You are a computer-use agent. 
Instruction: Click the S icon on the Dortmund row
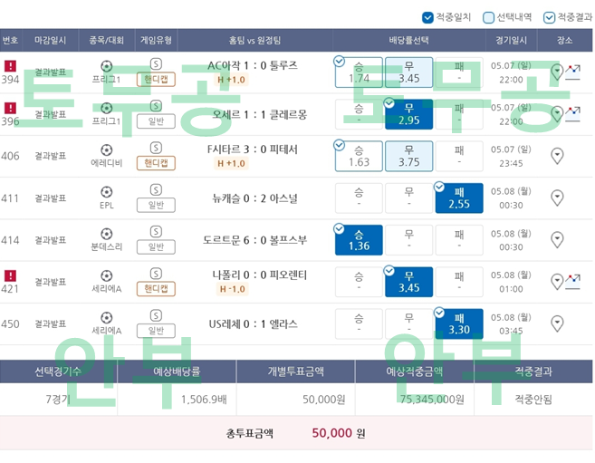pos(156,231)
